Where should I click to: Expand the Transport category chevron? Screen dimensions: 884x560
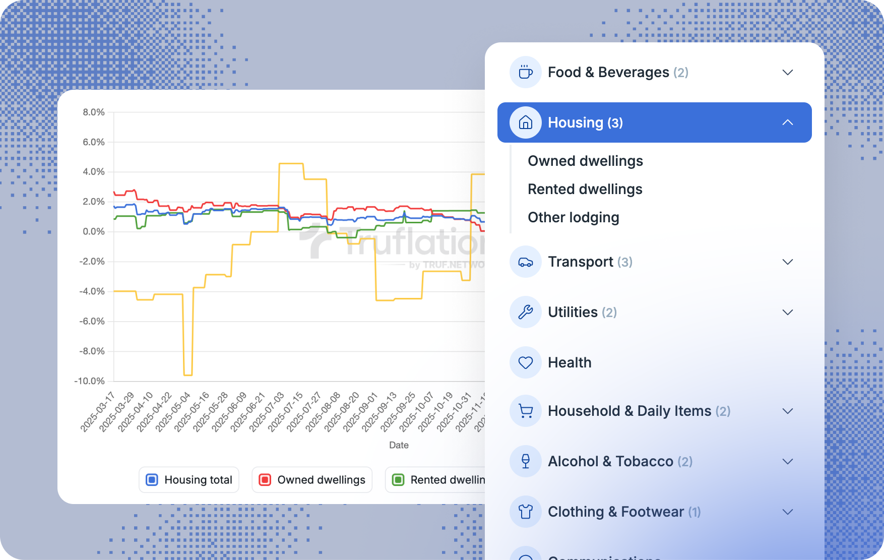tap(788, 262)
